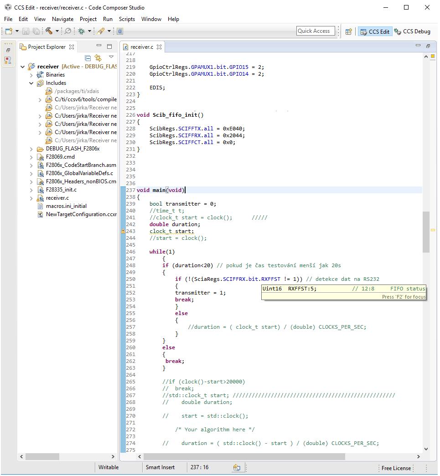Click the flashlight search toolbar icon
This screenshot has height=476, width=440.
click(101, 31)
